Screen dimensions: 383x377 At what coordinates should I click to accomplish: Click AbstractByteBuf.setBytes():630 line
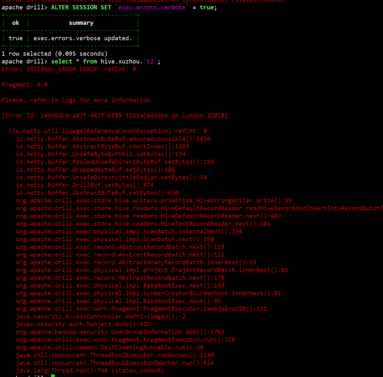click(97, 193)
